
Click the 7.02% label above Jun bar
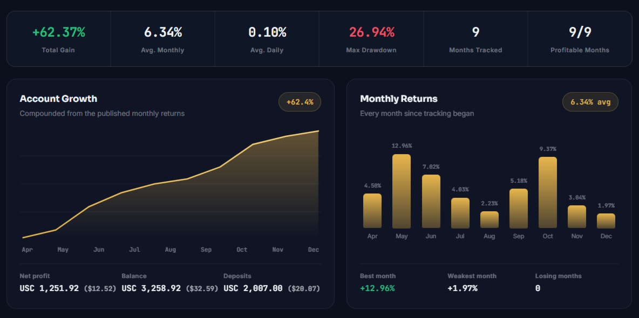[431, 167]
